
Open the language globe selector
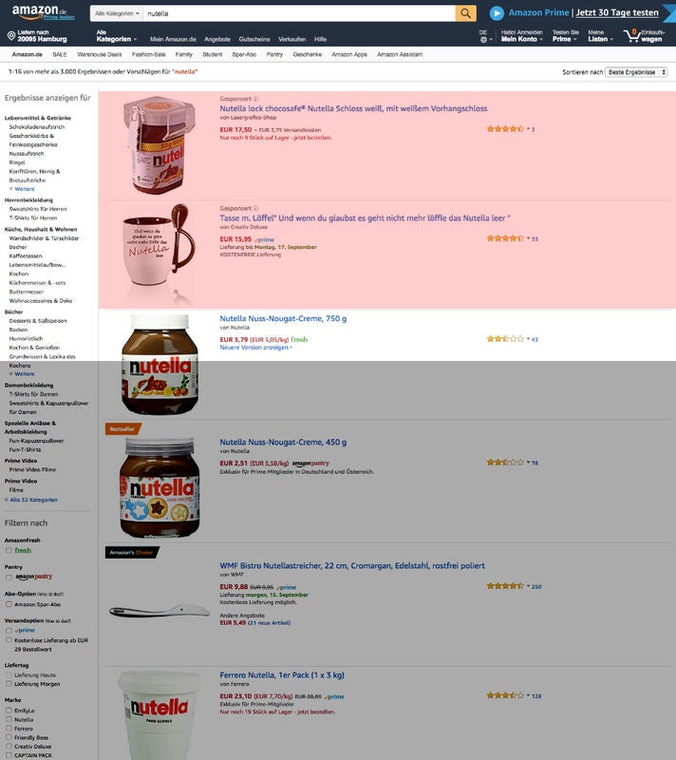point(483,40)
